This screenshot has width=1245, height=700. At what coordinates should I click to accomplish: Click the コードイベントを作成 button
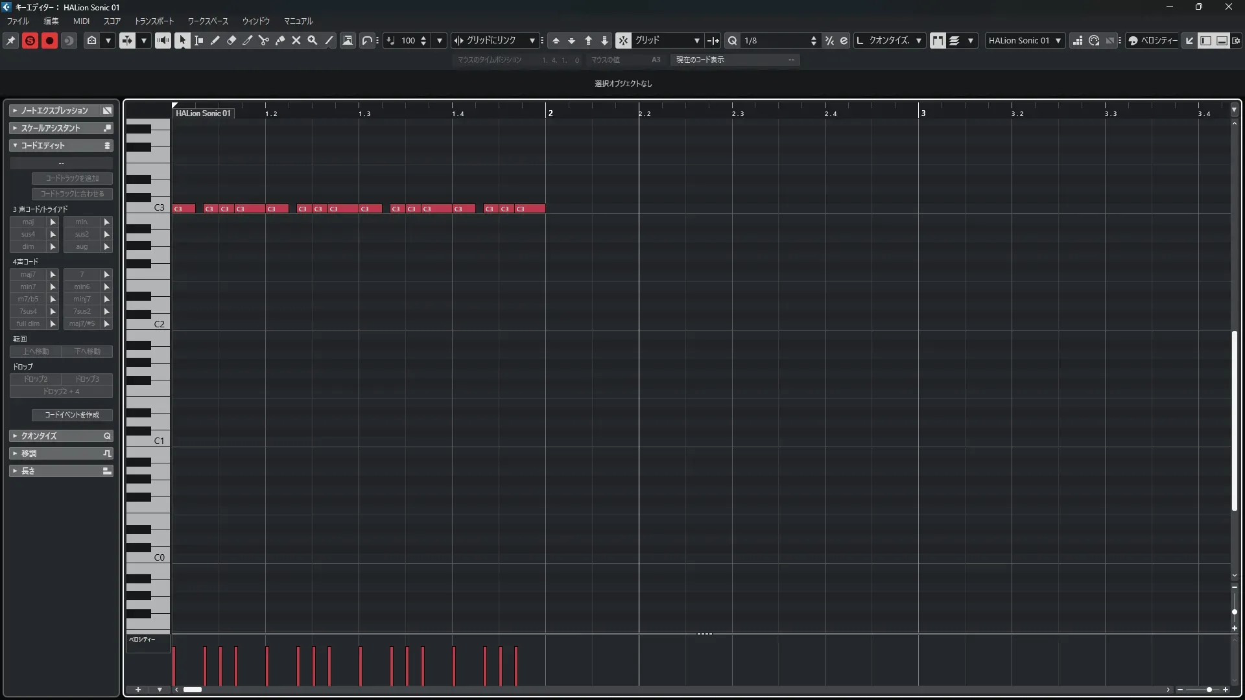point(72,415)
